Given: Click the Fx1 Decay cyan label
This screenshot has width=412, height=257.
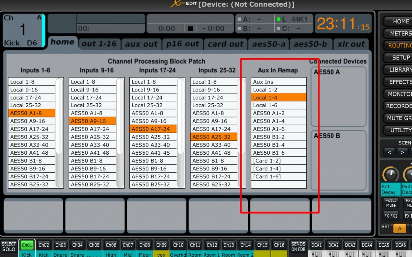Looking at the screenshot, I should 390,189.
